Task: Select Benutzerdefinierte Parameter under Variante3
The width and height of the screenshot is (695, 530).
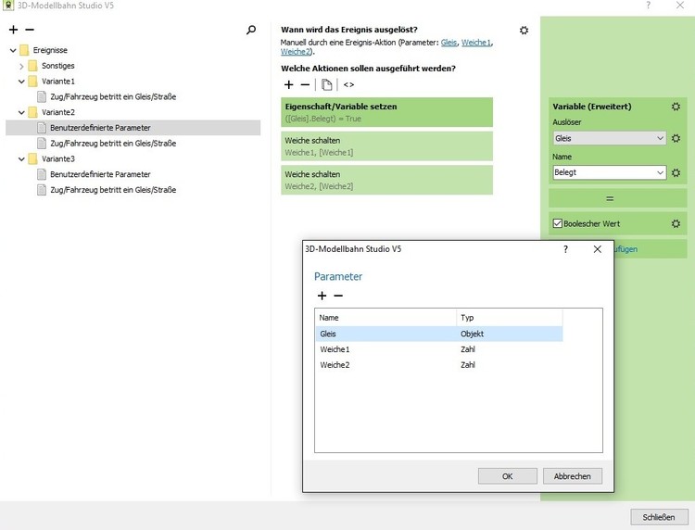Action: (x=100, y=174)
